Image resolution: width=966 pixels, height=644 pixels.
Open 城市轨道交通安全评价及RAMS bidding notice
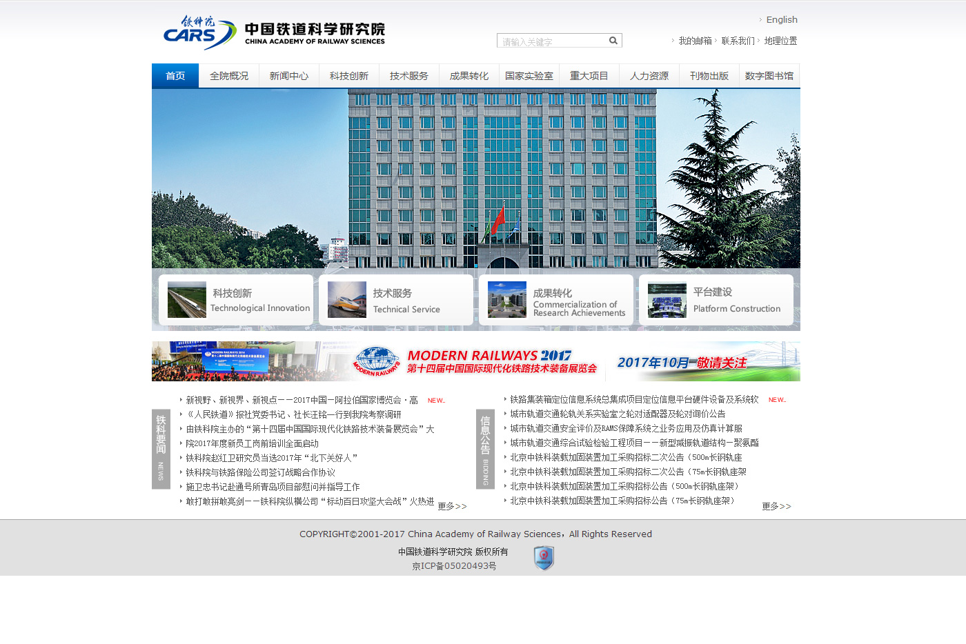(626, 428)
